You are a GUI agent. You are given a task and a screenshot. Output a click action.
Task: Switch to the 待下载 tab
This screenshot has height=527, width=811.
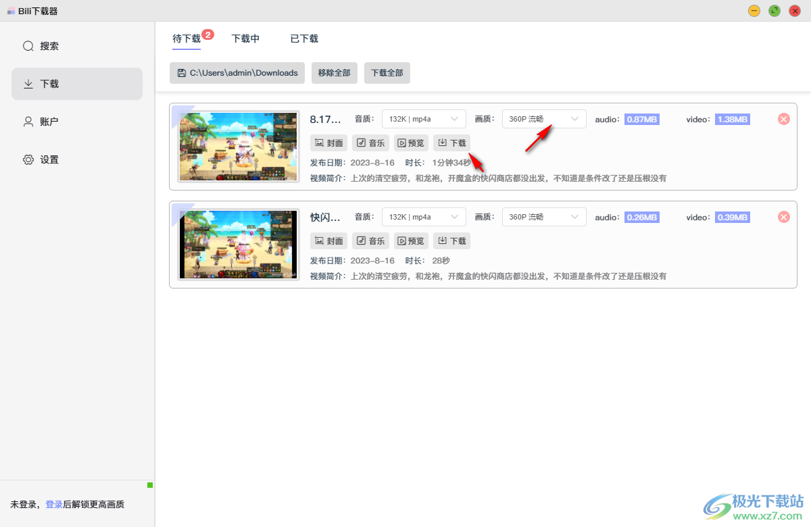click(187, 39)
